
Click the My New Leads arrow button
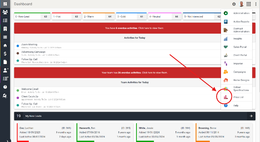click(x=251, y=116)
